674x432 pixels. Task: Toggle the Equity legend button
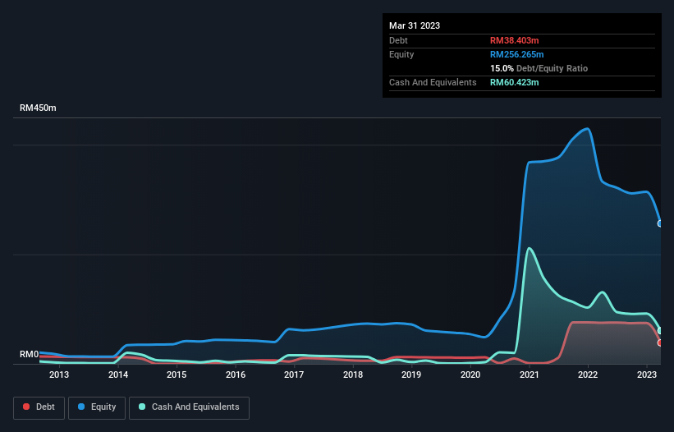pos(97,407)
